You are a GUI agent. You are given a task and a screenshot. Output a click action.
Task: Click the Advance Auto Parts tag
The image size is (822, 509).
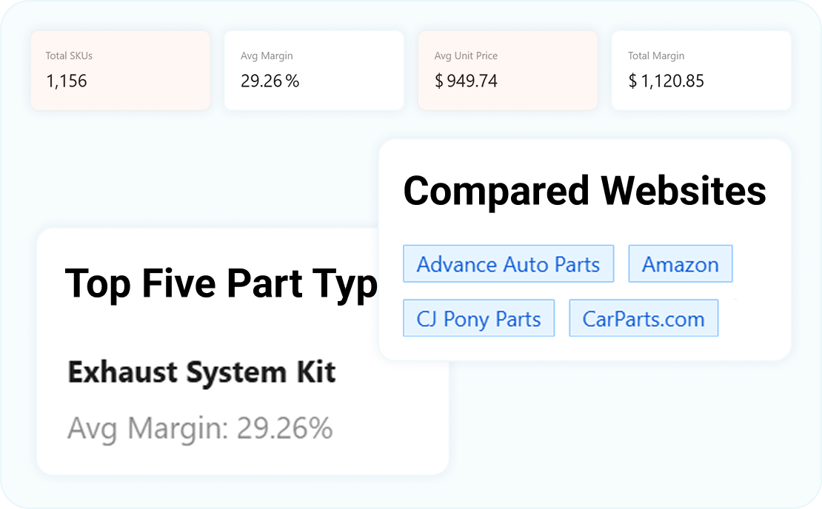(x=508, y=264)
